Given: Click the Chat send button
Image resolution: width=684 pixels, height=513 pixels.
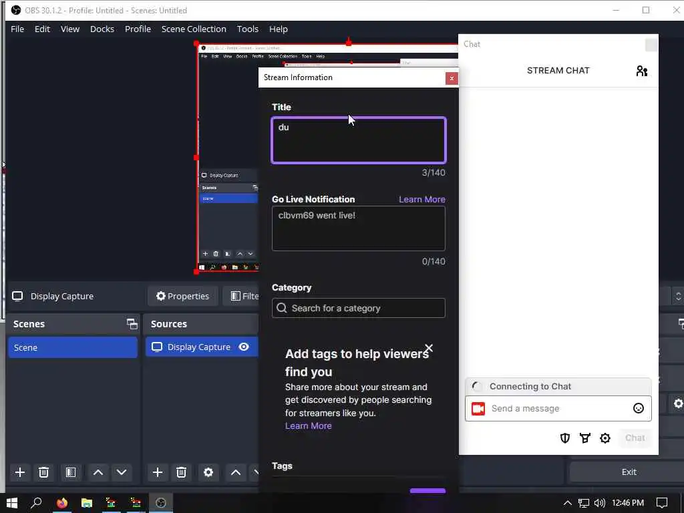Looking at the screenshot, I should point(635,438).
